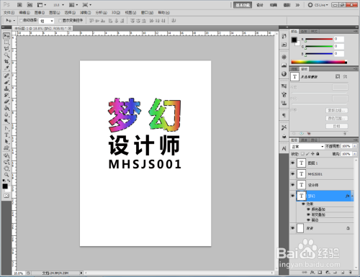Open the 文件 (File) menu
The height and width of the screenshot is (277, 360).
pyautogui.click(x=9, y=13)
